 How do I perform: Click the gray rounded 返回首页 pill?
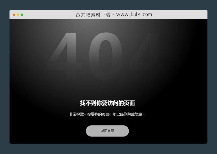[107, 131]
